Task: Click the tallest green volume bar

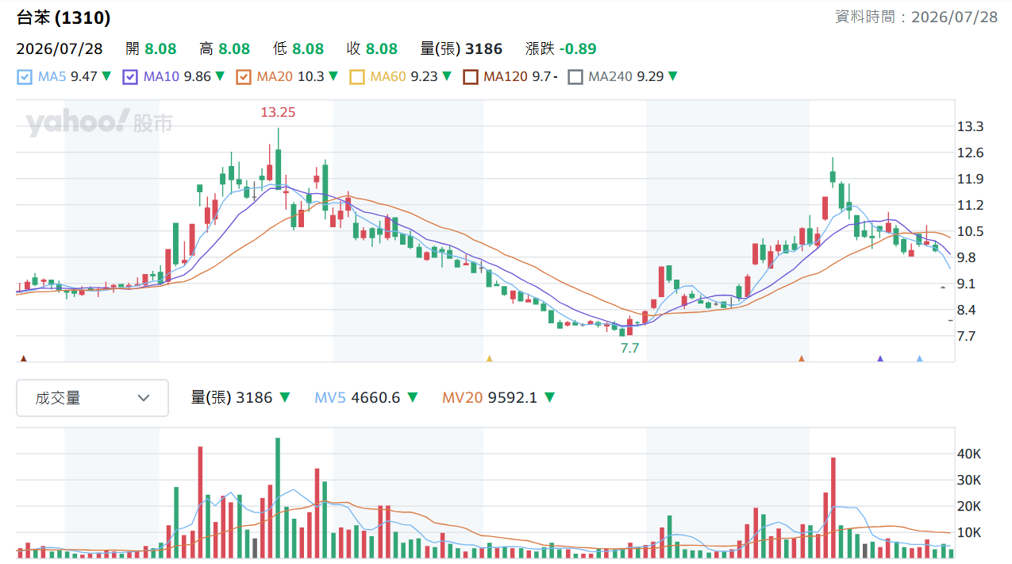Action: [x=278, y=497]
